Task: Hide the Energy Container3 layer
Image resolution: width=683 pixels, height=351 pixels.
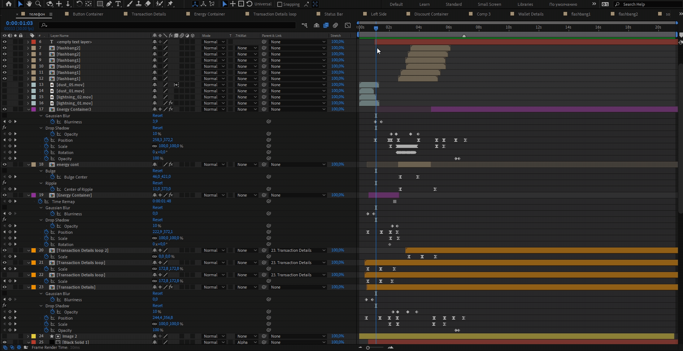Action: click(4, 109)
